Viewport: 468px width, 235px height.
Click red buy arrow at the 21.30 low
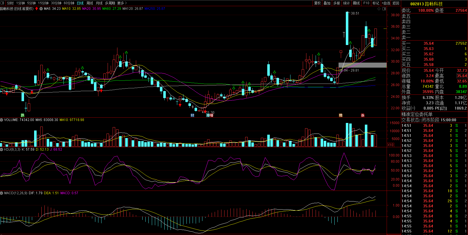[205, 112]
